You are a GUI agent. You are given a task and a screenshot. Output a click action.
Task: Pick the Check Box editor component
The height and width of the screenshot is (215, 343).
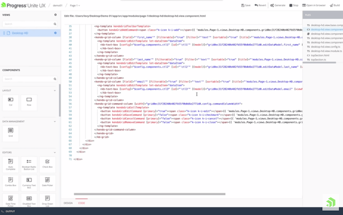[x=48, y=164]
